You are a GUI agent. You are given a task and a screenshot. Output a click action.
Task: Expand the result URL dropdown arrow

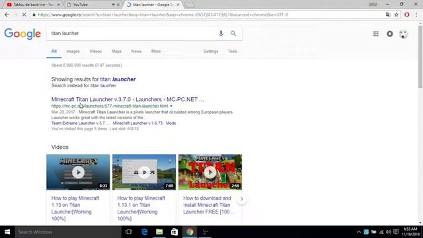[171, 106]
